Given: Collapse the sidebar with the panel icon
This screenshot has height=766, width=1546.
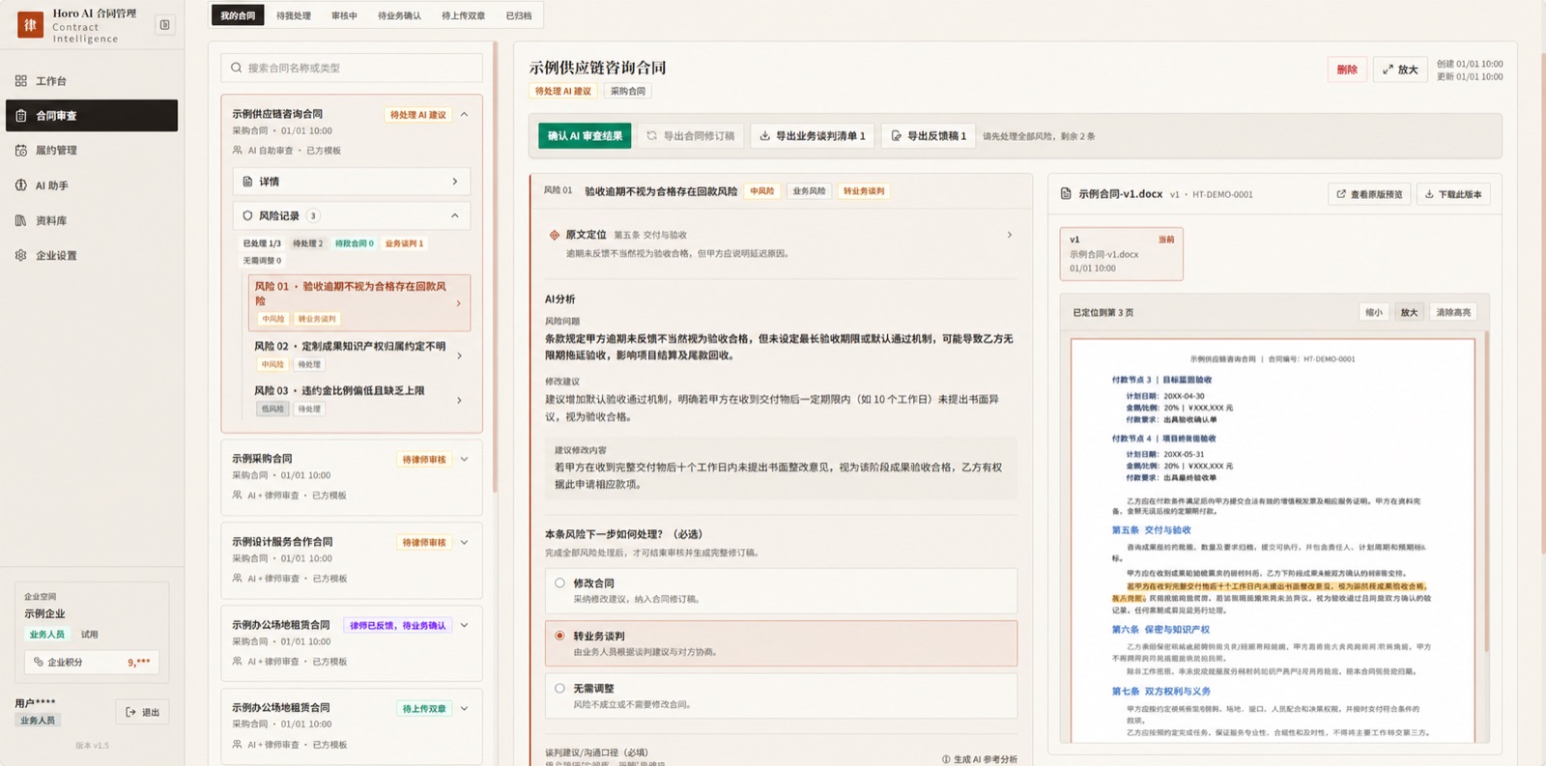Looking at the screenshot, I should pyautogui.click(x=164, y=25).
